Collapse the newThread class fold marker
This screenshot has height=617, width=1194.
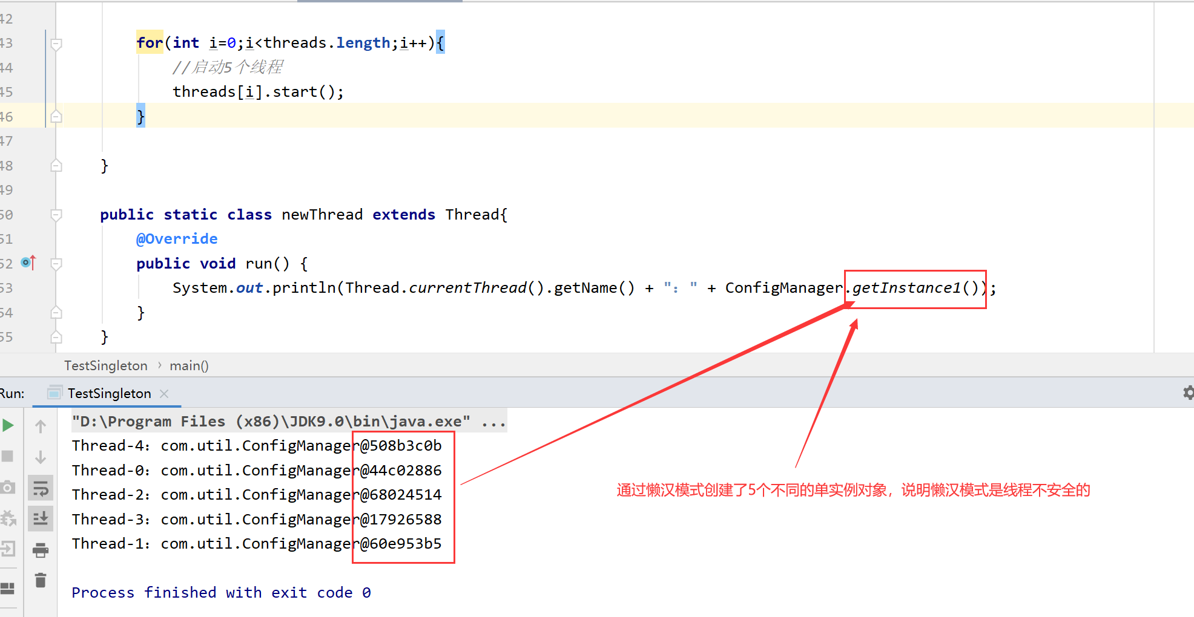(56, 215)
